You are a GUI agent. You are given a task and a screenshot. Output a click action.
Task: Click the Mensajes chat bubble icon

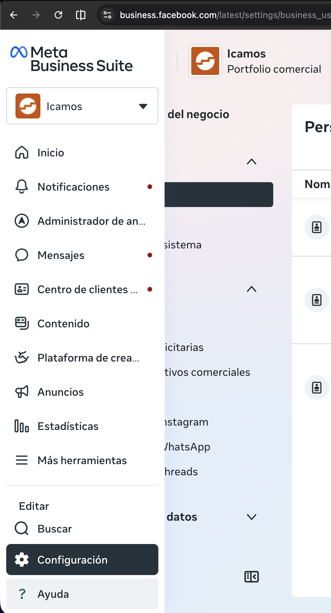pyautogui.click(x=22, y=255)
